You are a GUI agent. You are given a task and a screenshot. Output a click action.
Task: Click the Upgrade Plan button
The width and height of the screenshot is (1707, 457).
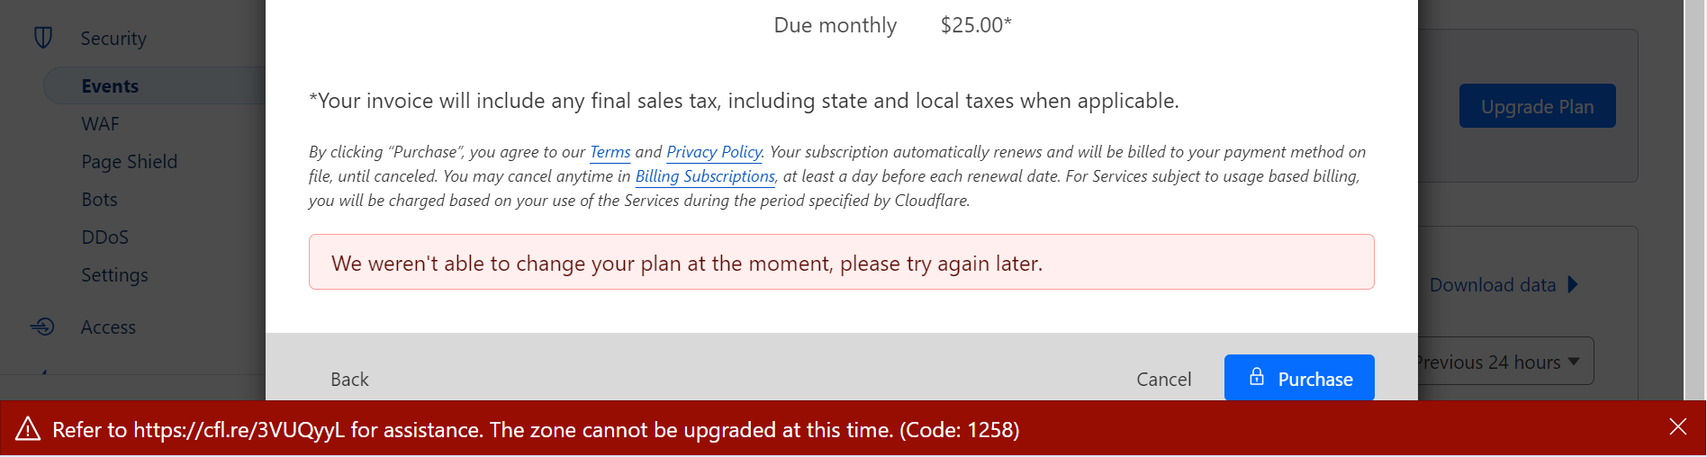tap(1537, 107)
